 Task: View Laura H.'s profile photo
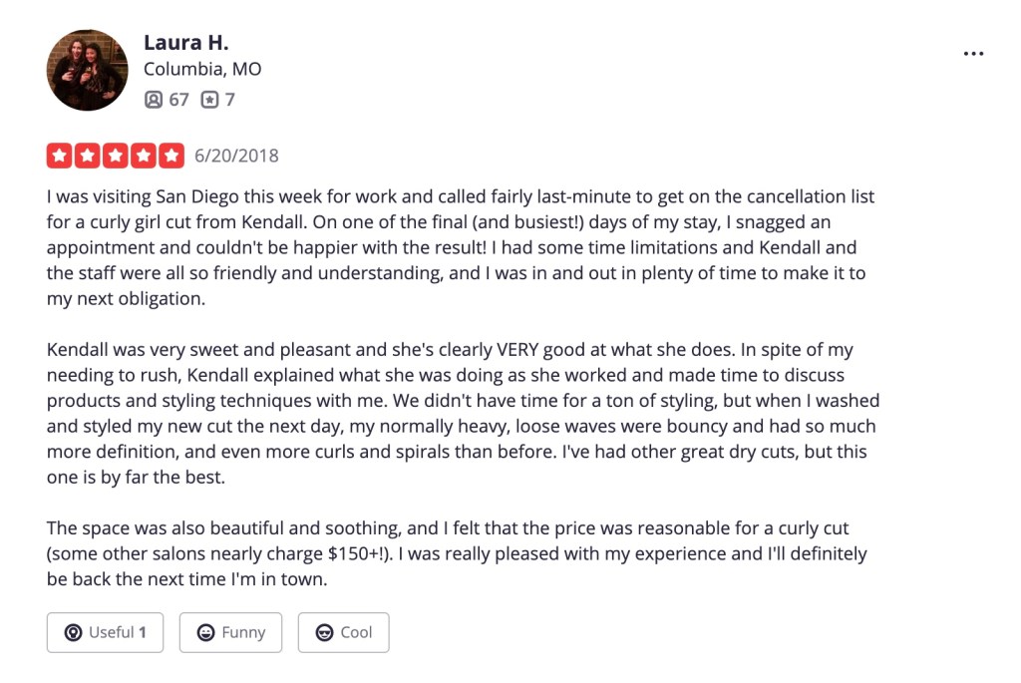[88, 70]
